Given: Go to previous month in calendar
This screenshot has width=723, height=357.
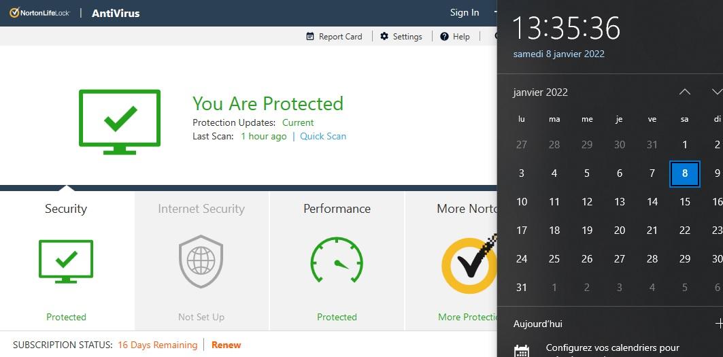Looking at the screenshot, I should click(685, 92).
